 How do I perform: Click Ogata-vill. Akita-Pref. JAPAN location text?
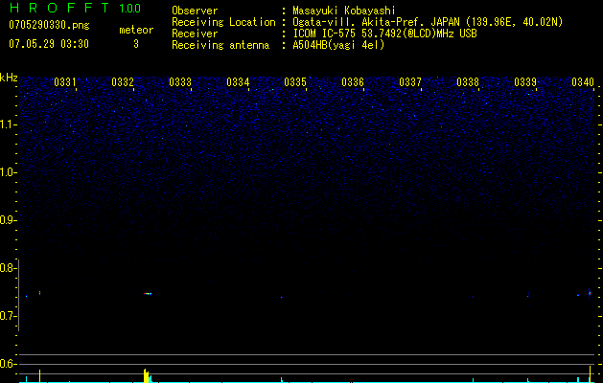428,22
